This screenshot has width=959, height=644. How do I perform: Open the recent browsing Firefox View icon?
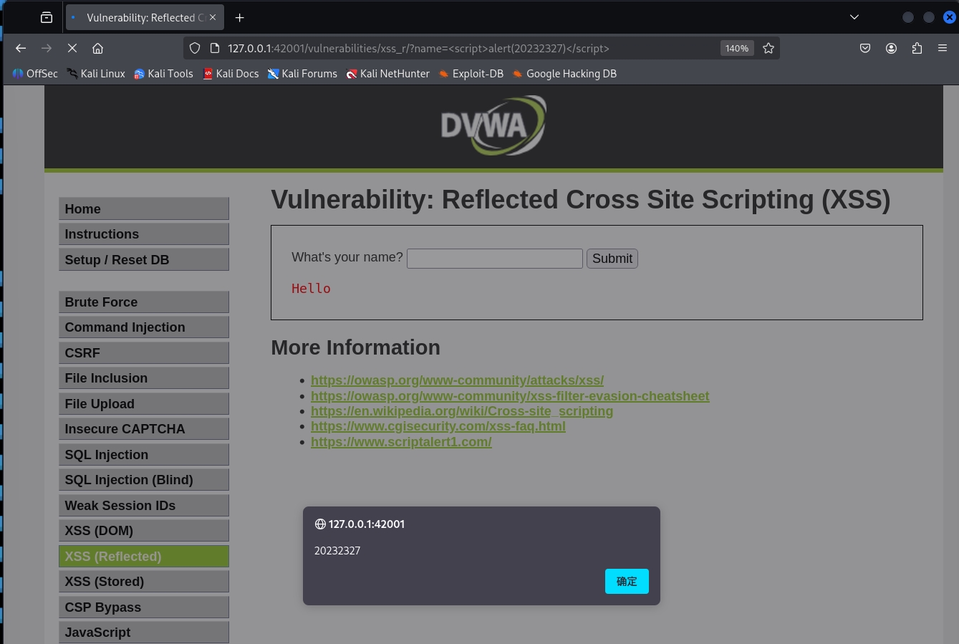point(47,17)
